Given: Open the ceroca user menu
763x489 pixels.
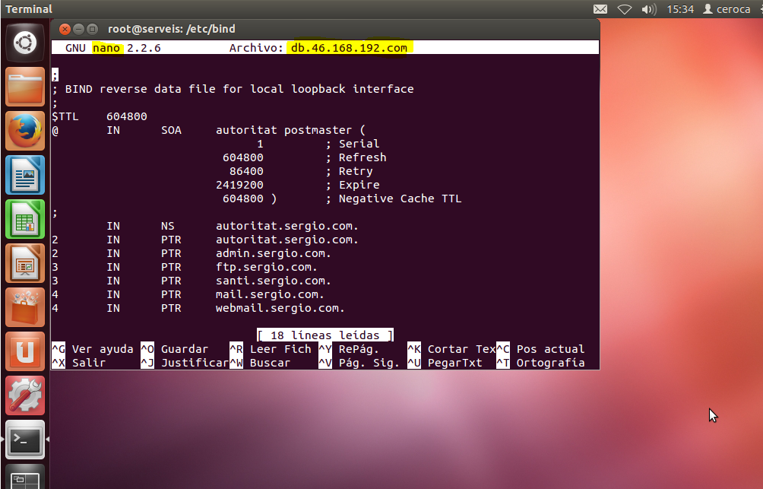Looking at the screenshot, I should click(x=727, y=9).
